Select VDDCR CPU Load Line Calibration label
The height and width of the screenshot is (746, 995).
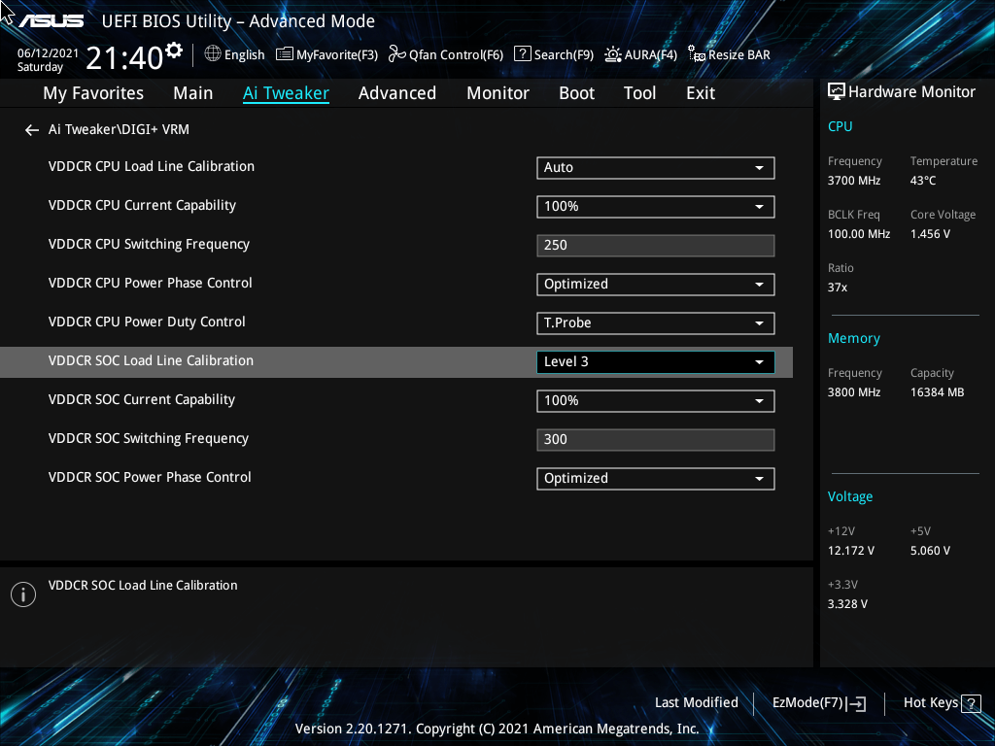coord(151,167)
